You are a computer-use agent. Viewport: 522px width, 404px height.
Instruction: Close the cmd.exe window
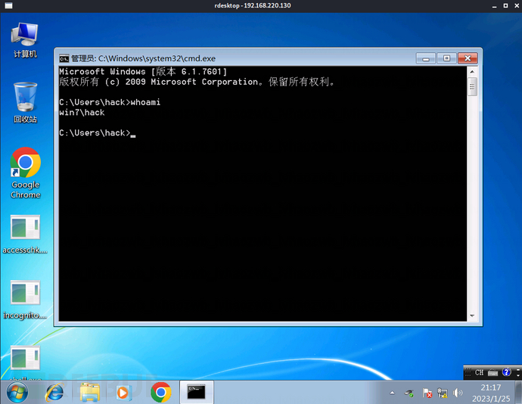pyautogui.click(x=468, y=58)
